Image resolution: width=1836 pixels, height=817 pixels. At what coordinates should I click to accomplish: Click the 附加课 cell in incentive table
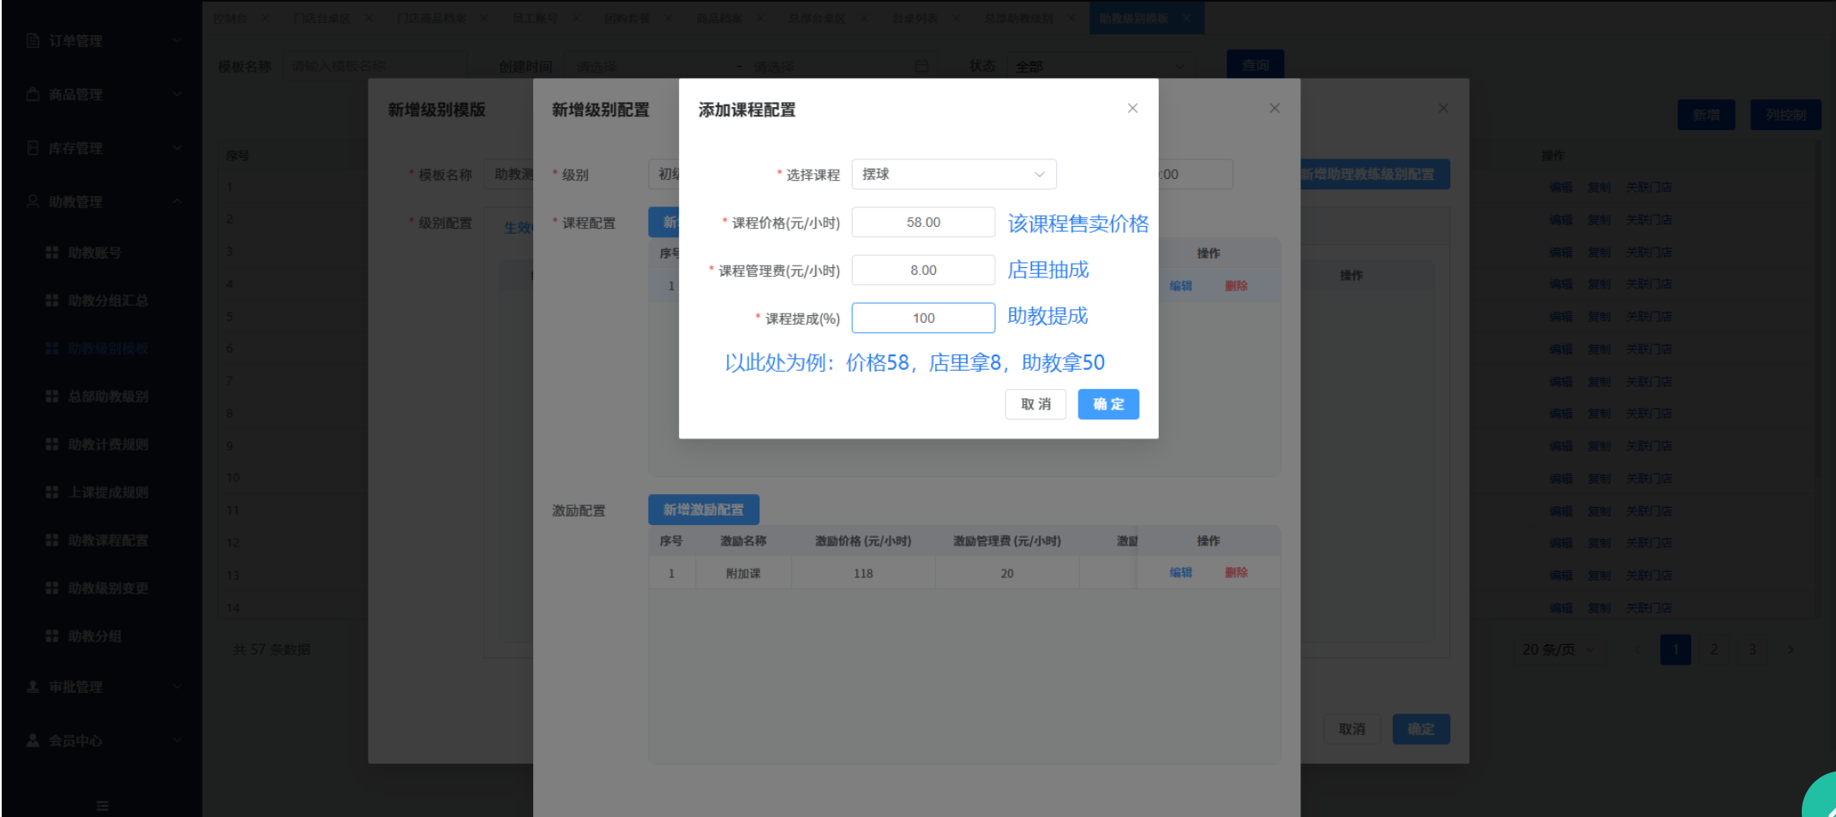743,573
